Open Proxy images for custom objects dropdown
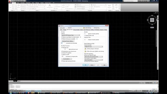167x94 pixels. [94, 60]
